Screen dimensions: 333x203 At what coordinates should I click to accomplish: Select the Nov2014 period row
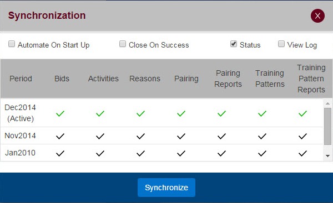pyautogui.click(x=162, y=136)
